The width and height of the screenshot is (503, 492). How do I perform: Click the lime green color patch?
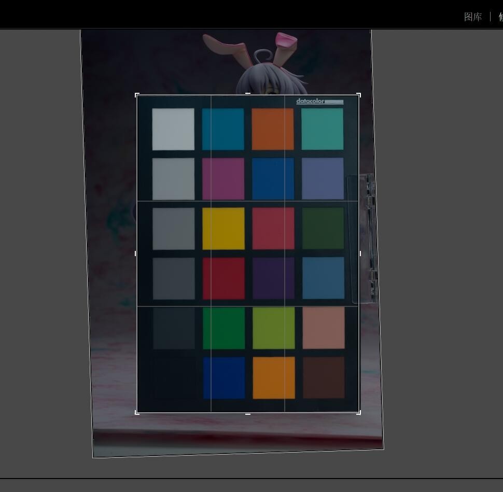click(273, 328)
